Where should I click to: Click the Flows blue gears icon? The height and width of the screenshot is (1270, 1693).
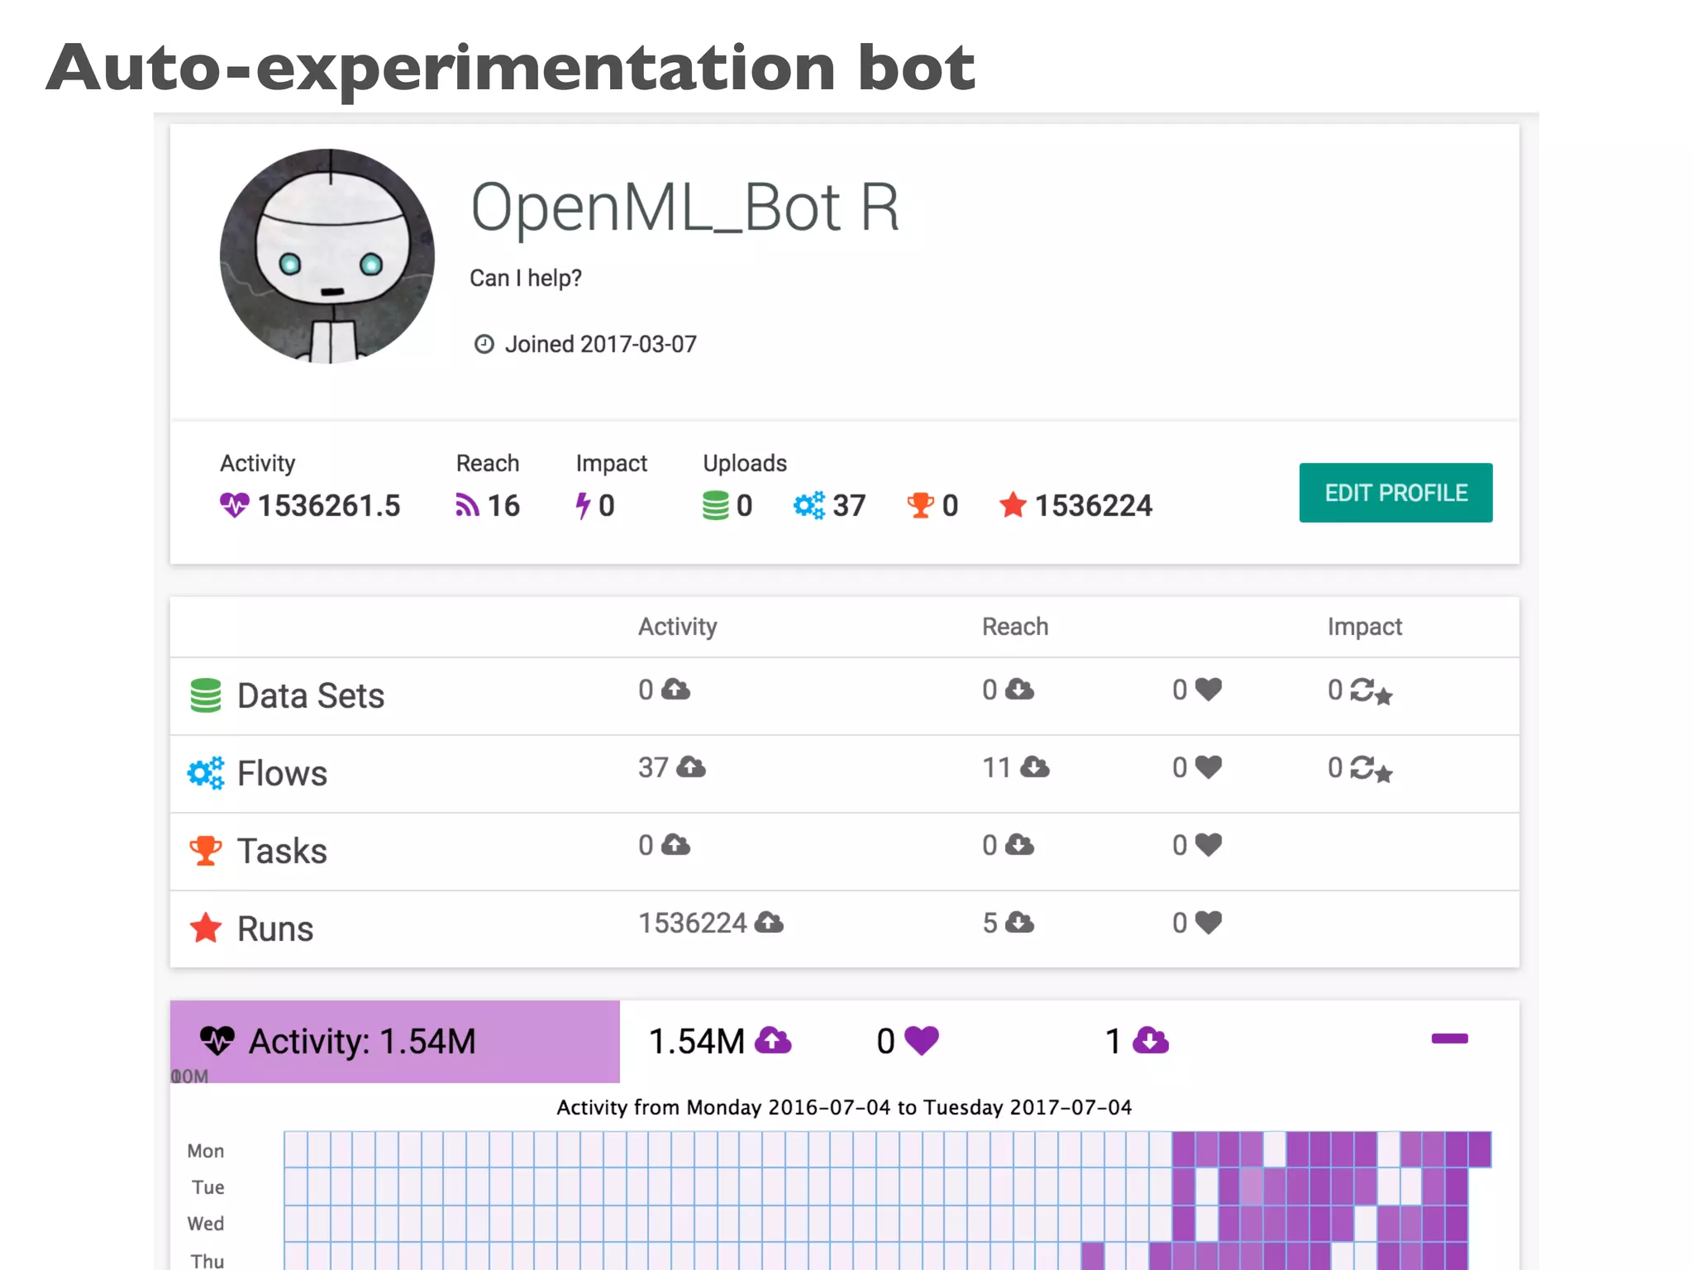206,773
